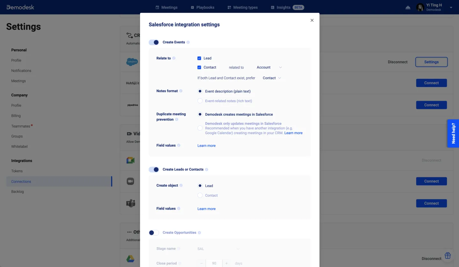Open the Insights BETA tab
Screen dimensions: 459x267
pos(287,7)
